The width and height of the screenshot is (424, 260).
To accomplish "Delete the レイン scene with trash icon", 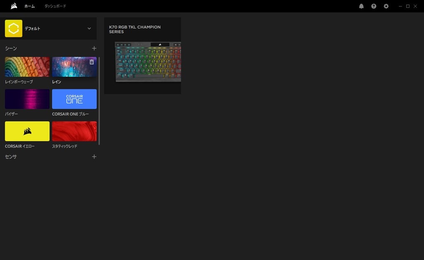I will coord(92,62).
